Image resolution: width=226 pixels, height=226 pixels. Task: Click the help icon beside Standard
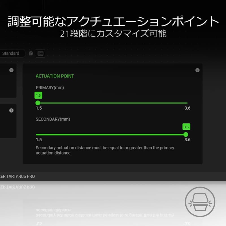31,53
